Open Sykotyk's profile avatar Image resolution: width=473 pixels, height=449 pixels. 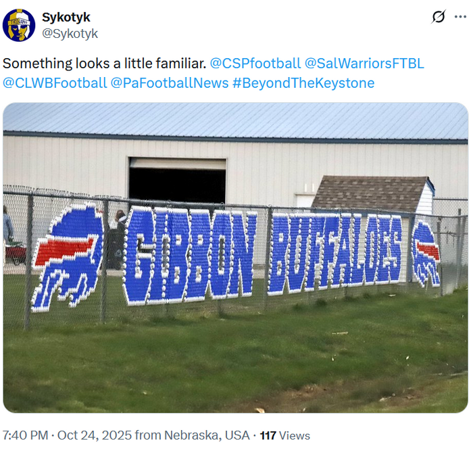click(19, 25)
